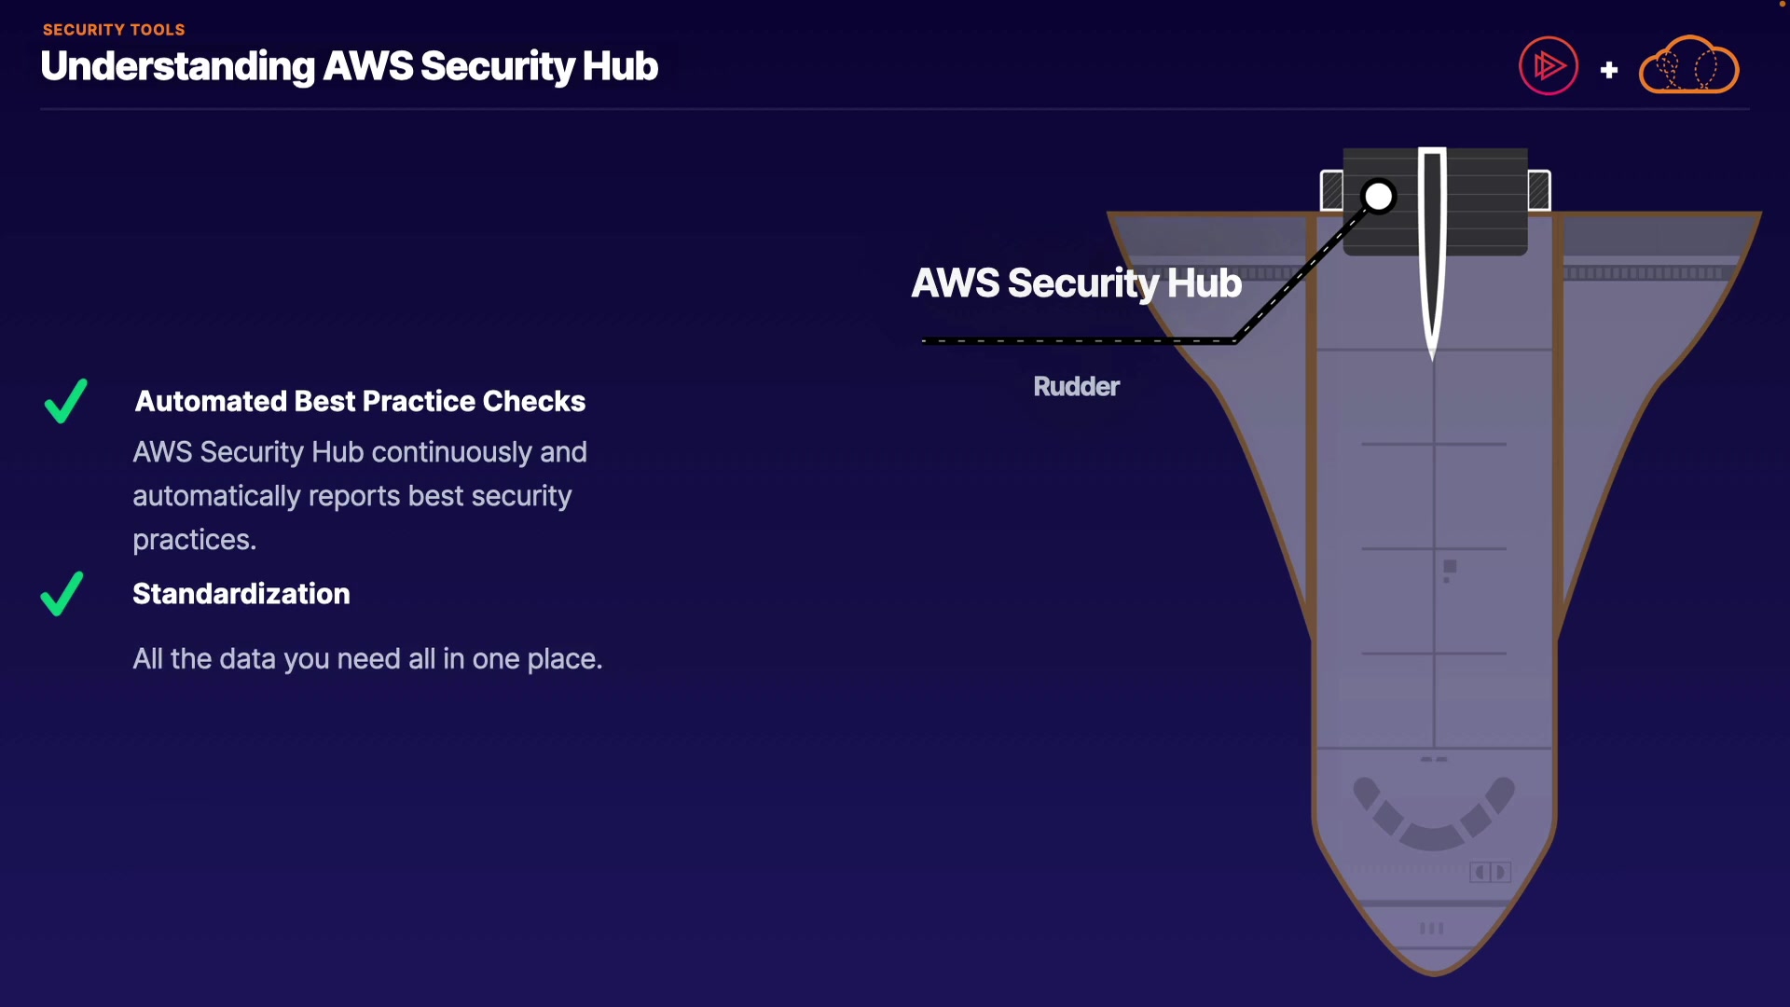The image size is (1790, 1007).
Task: Click the double-arrow icon near the shuttle nose
Action: (x=1490, y=872)
